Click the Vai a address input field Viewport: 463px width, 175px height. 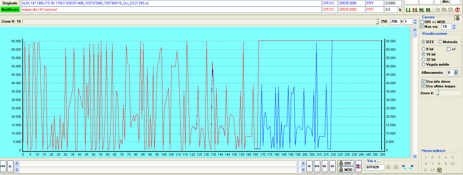[375, 167]
